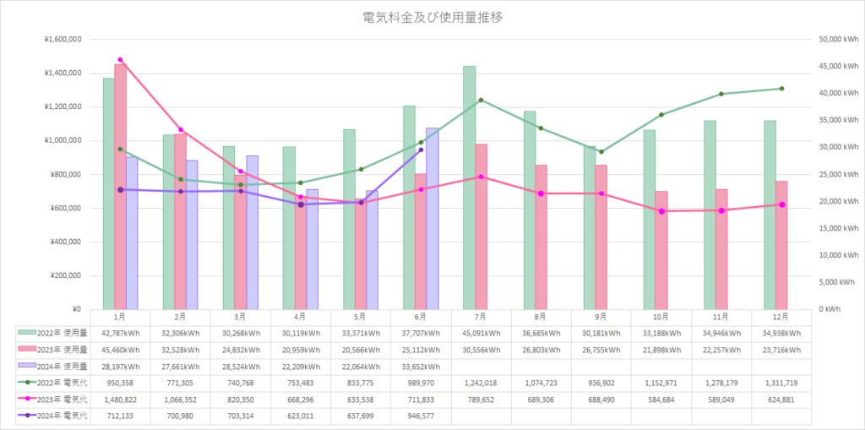The height and width of the screenshot is (430, 865).
Task: Click the green line data point at 12月
Action: [x=781, y=89]
